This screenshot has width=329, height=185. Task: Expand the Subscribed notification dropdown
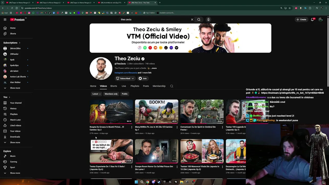click(x=125, y=78)
